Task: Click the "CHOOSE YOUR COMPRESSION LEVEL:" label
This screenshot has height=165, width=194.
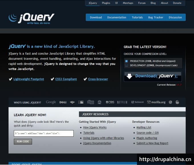Action: 145,54
